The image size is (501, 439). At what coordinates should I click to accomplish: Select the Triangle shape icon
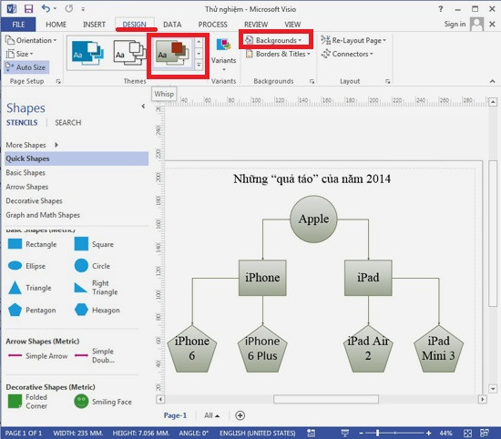click(15, 288)
